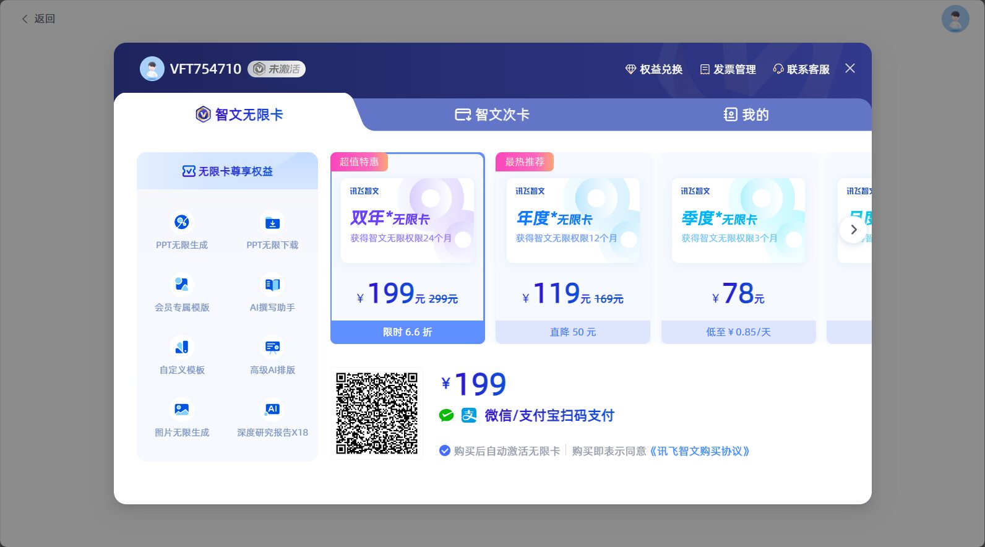
Task: Select the 双年无限卡 plan card
Action: pos(408,248)
